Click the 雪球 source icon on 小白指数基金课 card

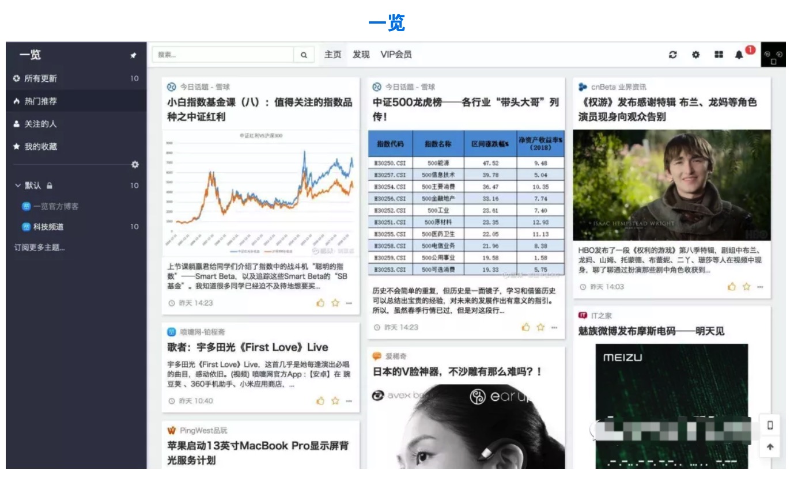tap(171, 87)
